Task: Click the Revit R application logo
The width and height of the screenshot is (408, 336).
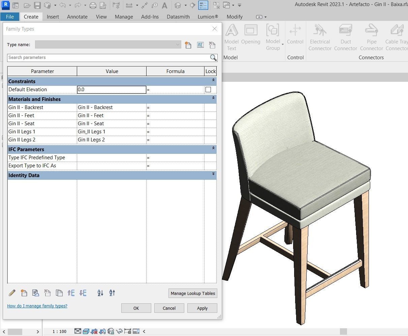Action: tap(5, 5)
